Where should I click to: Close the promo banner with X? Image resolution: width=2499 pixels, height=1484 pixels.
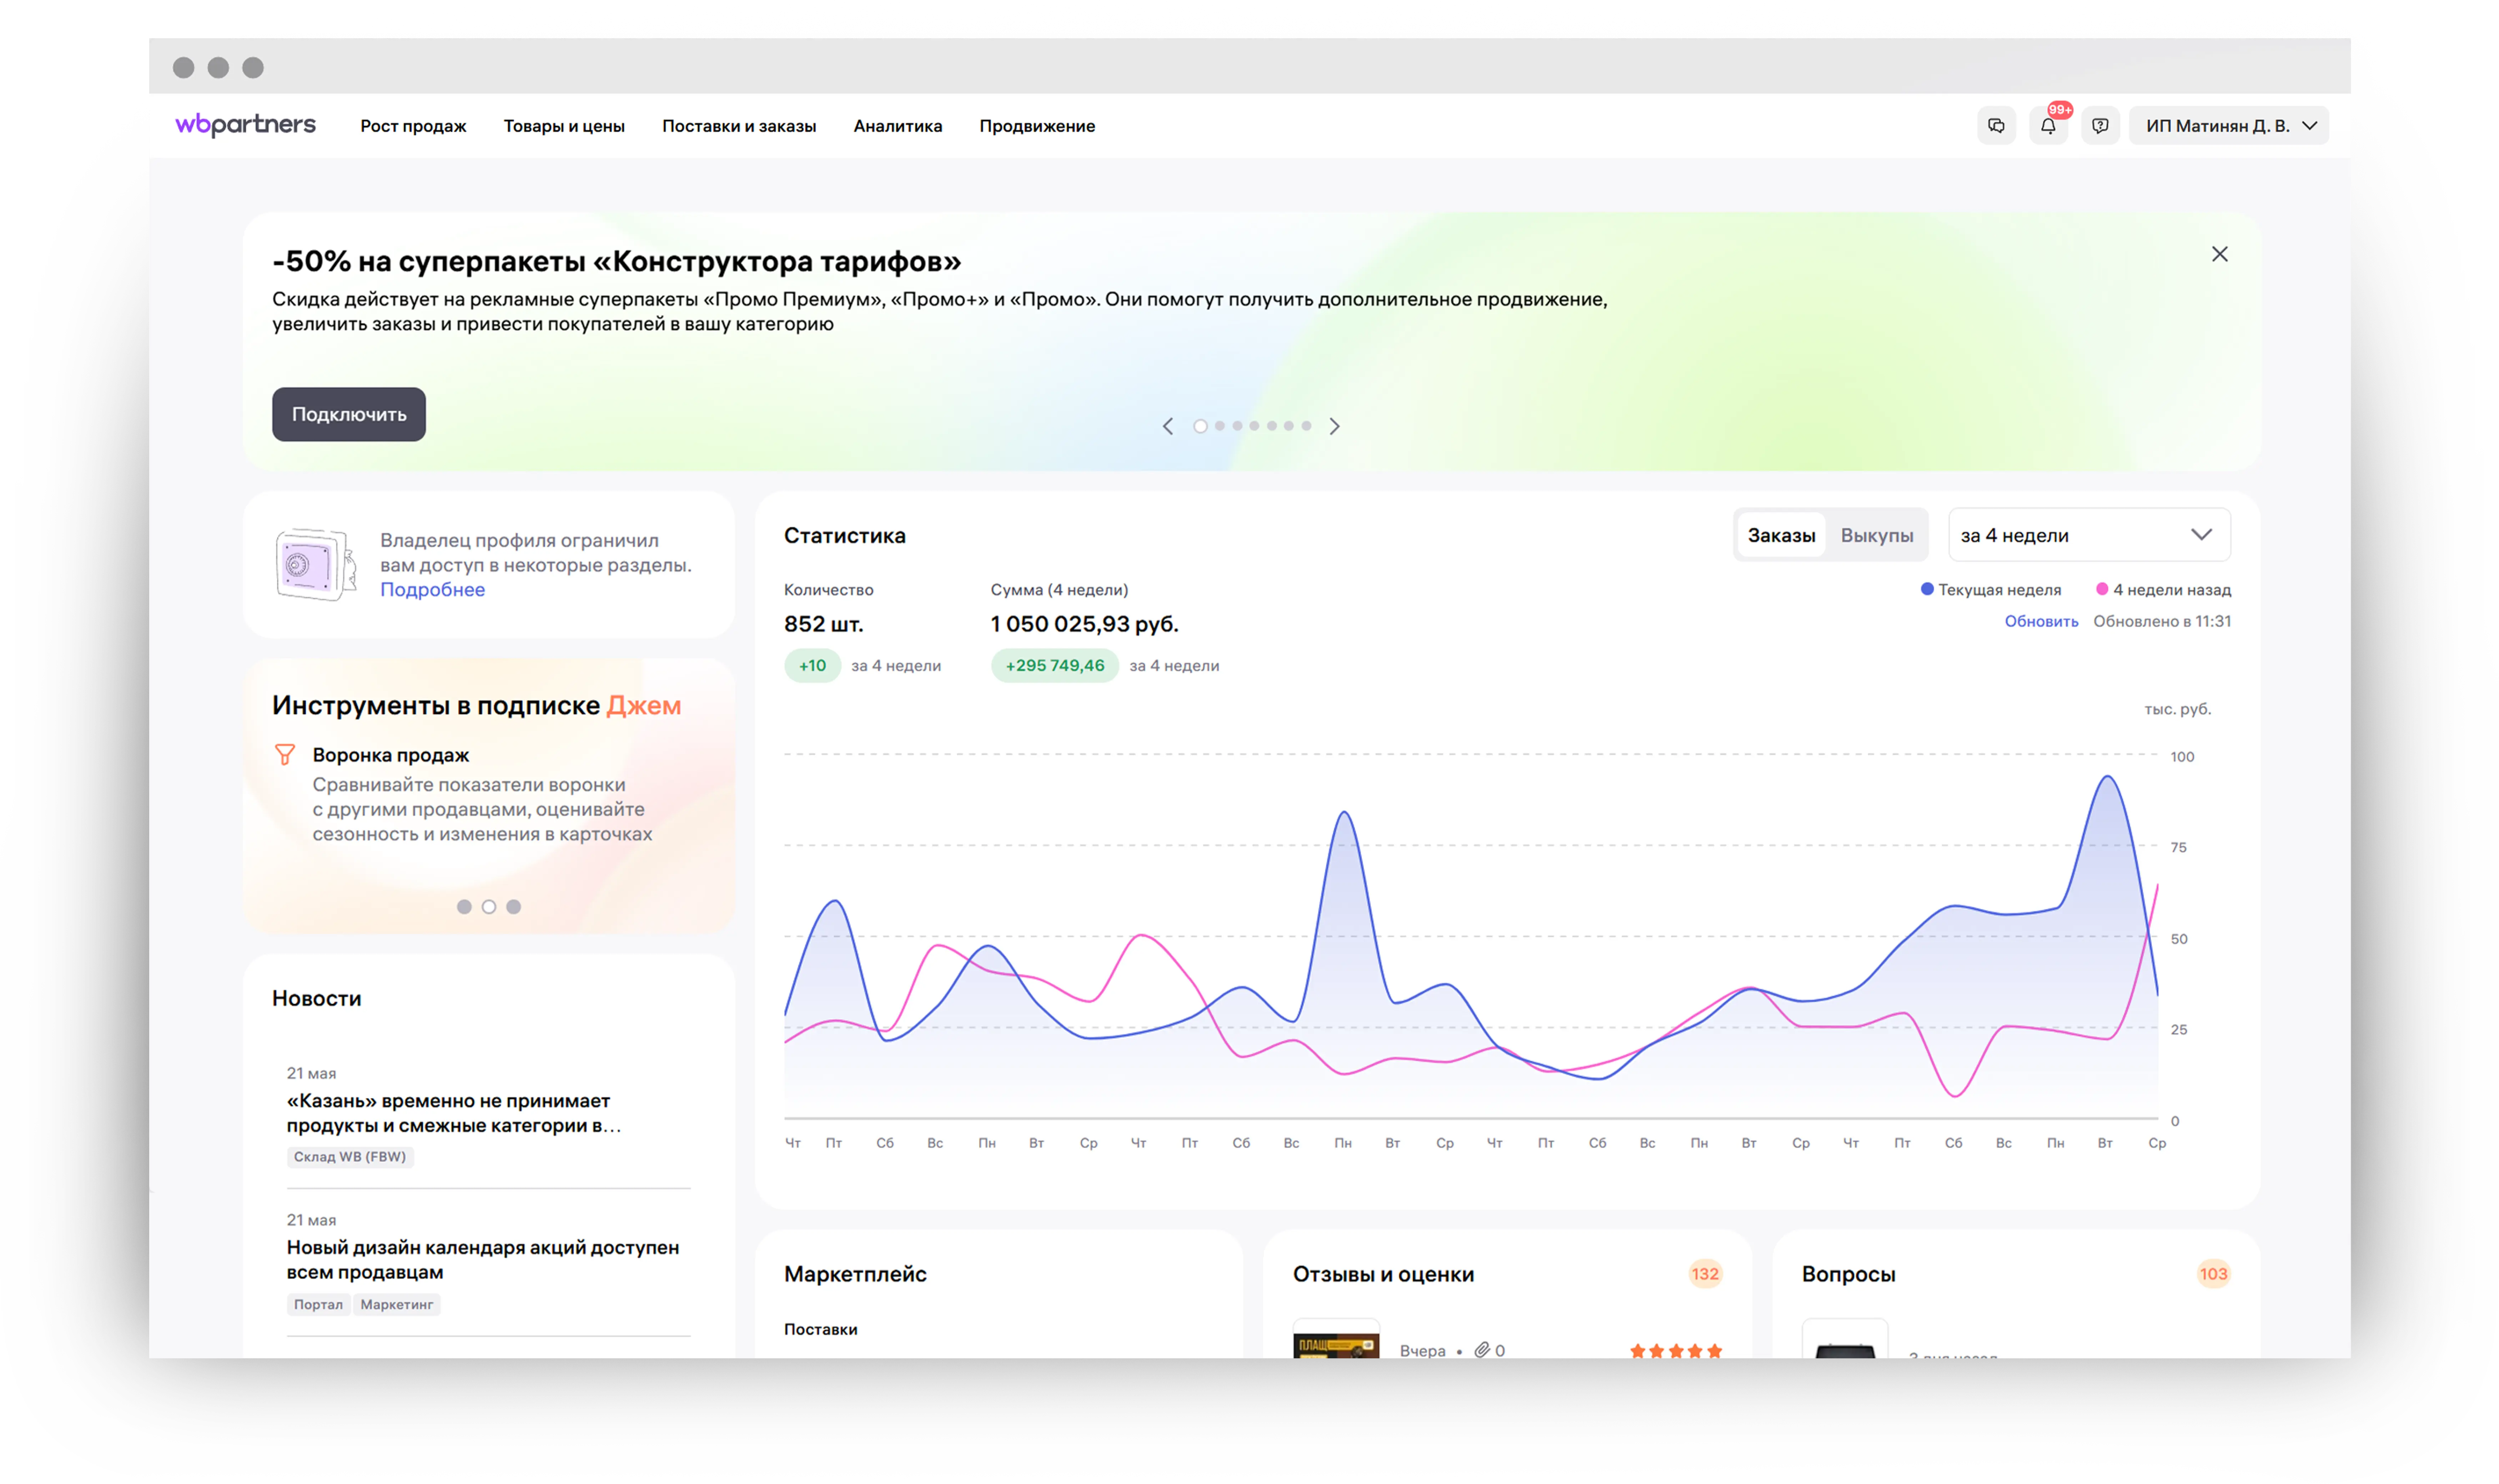pos(2219,254)
